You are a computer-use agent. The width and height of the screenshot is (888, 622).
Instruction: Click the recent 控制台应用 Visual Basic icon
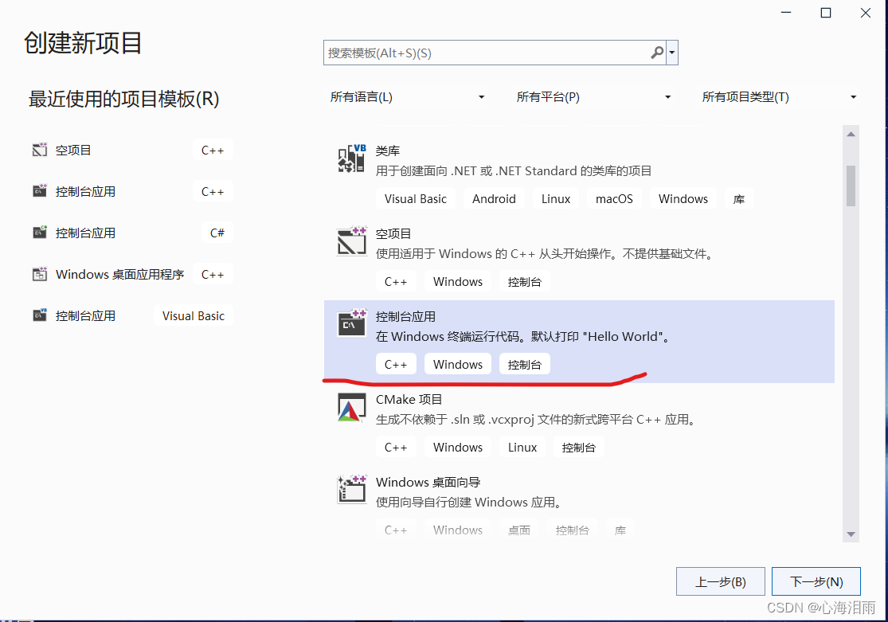(x=40, y=315)
